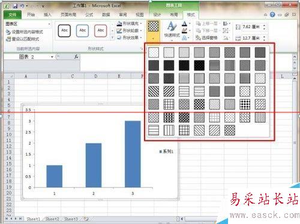Open the 快速样式 WordArt styles
The height and width of the screenshot is (224, 300).
pyautogui.click(x=172, y=31)
